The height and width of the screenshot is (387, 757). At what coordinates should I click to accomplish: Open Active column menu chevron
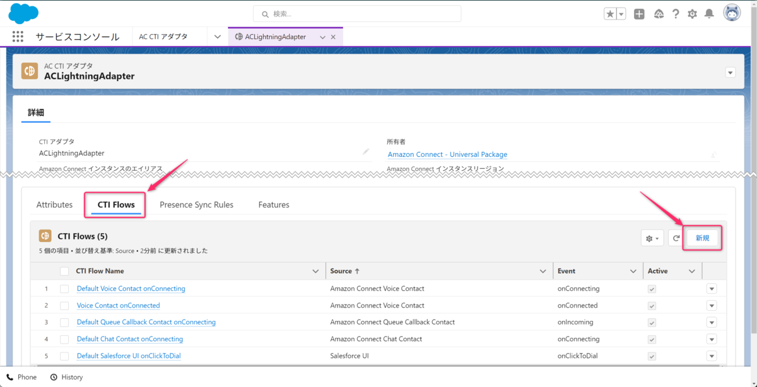coord(691,272)
